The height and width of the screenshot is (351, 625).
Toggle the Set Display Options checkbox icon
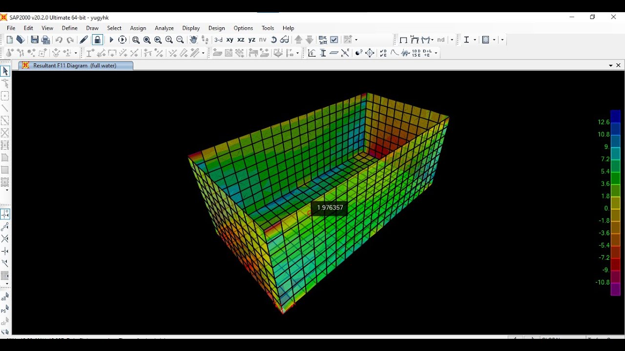click(x=334, y=40)
